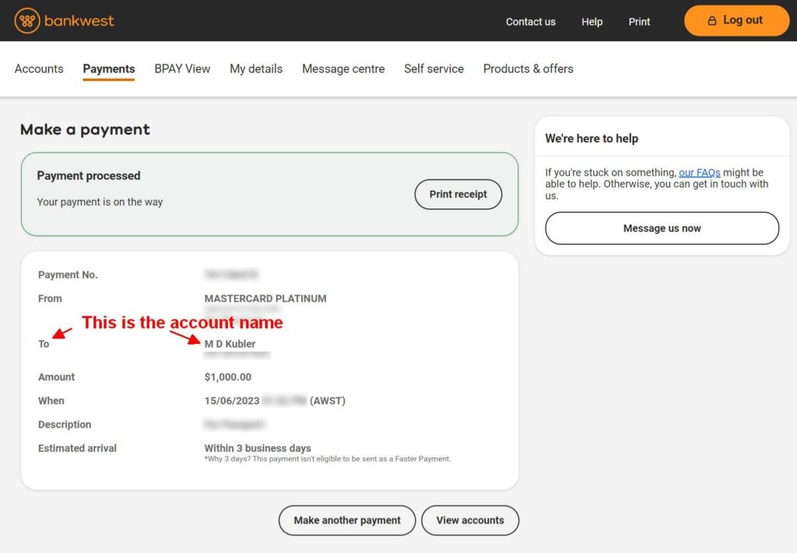Open Products & offers tab
The image size is (797, 553).
tap(528, 68)
